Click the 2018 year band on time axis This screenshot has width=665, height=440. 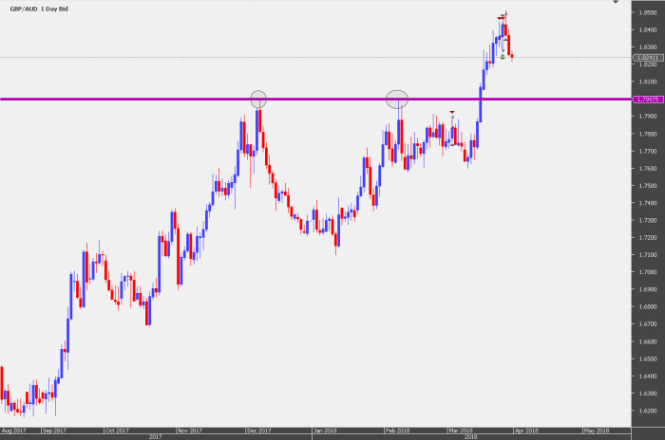[471, 437]
